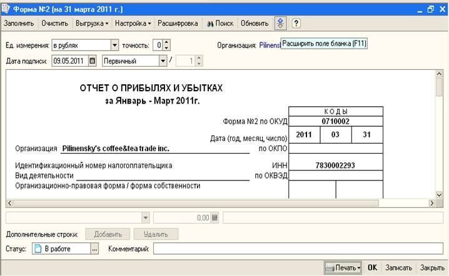
Task: Click the form window title bar icon
Action: tap(5, 9)
